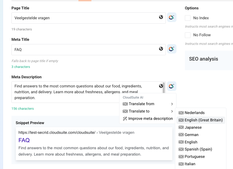233x169 pixels.
Task: Click the A-Z translate icon beside Translate from
Action: (125, 104)
